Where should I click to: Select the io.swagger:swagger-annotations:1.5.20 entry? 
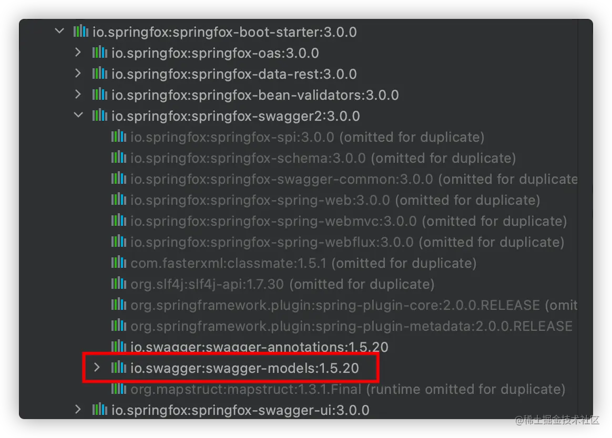pyautogui.click(x=259, y=347)
